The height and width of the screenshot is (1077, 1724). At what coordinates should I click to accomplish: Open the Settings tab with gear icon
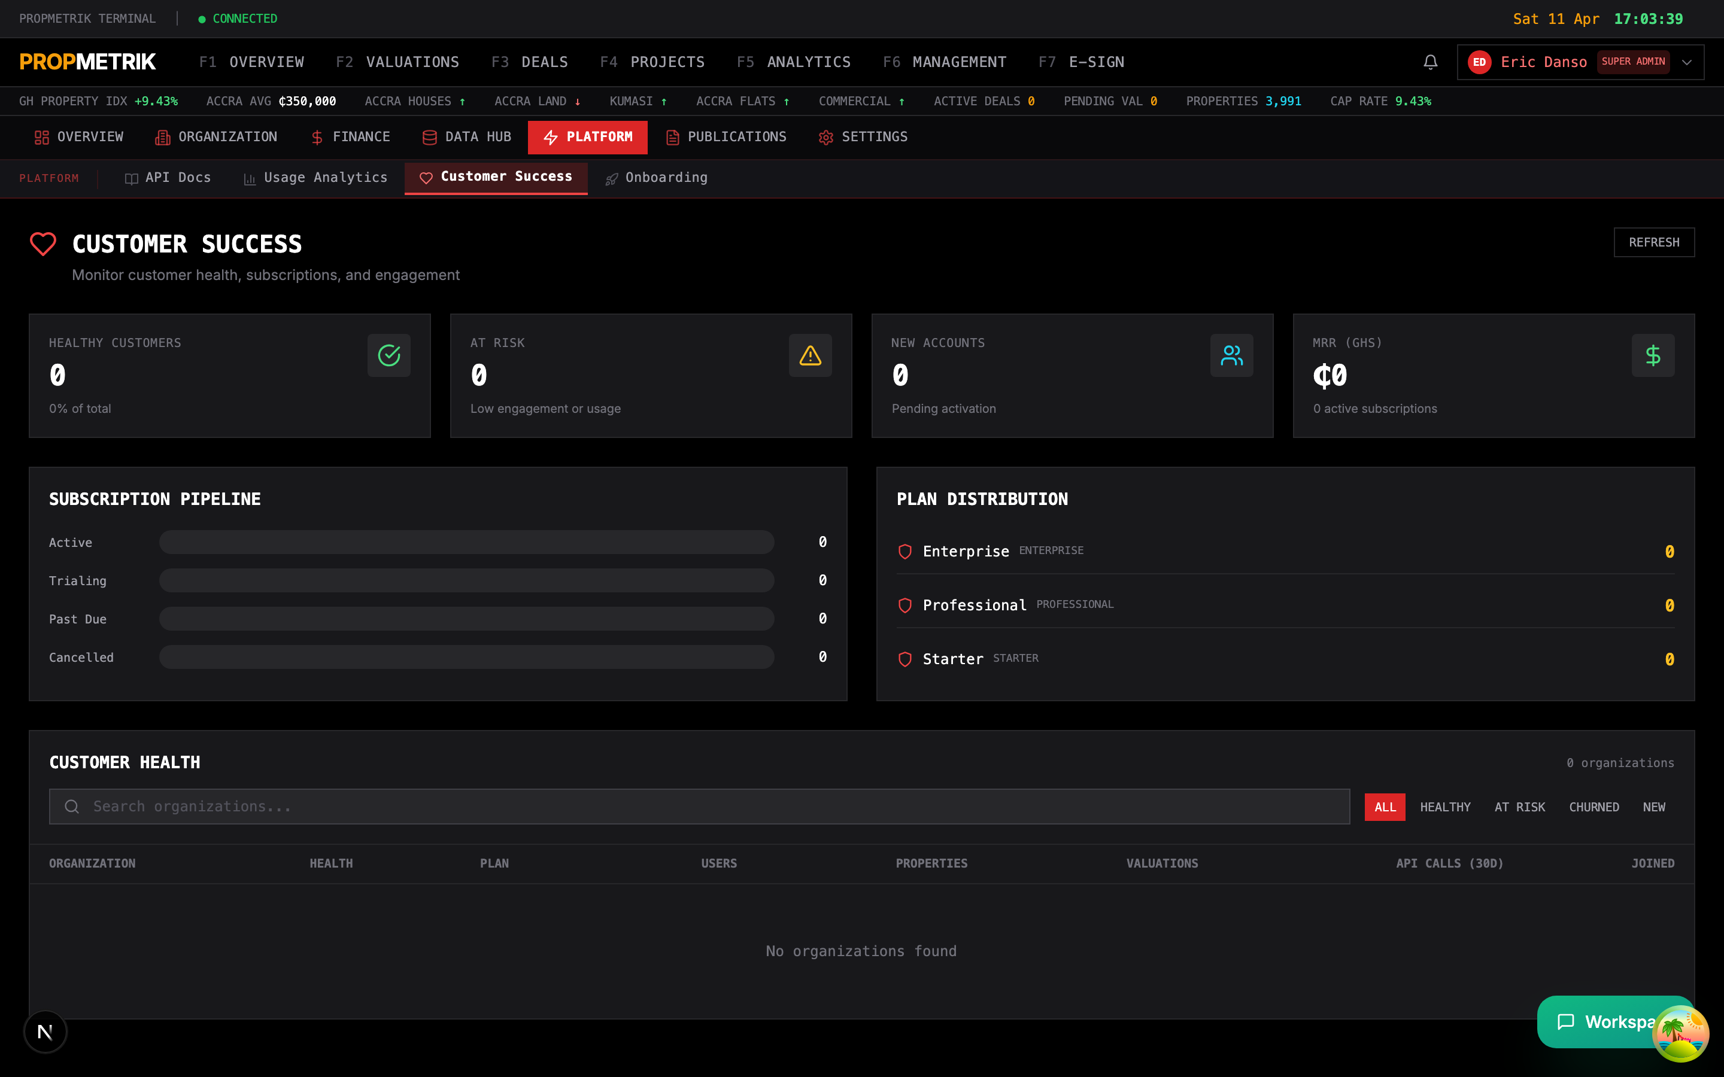[x=863, y=137]
